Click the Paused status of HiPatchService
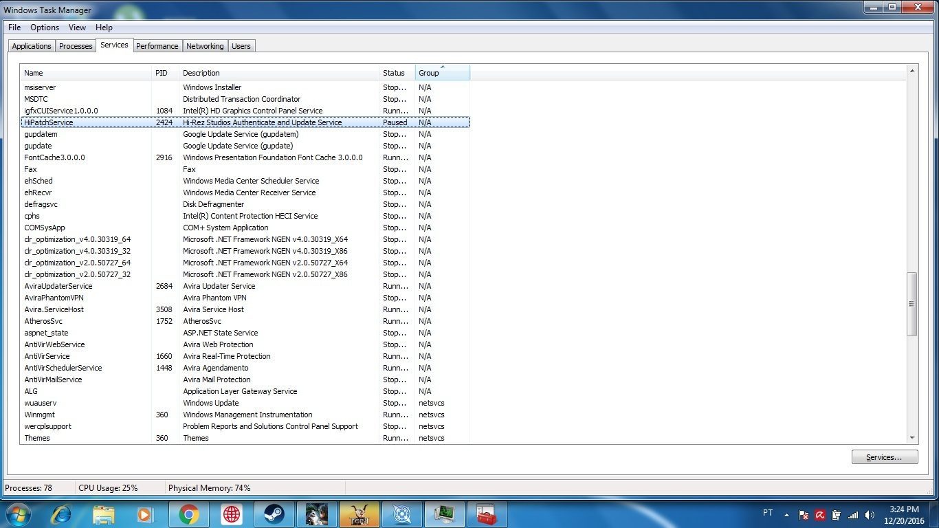The image size is (939, 528). (395, 122)
